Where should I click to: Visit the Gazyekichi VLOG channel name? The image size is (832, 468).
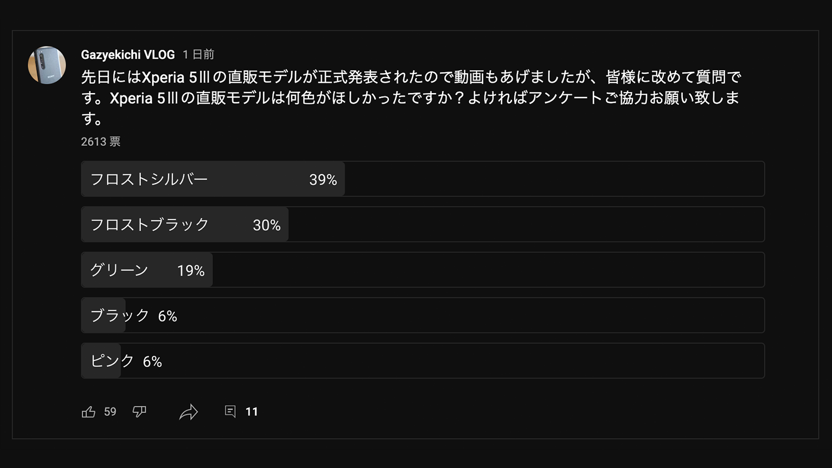coord(128,55)
